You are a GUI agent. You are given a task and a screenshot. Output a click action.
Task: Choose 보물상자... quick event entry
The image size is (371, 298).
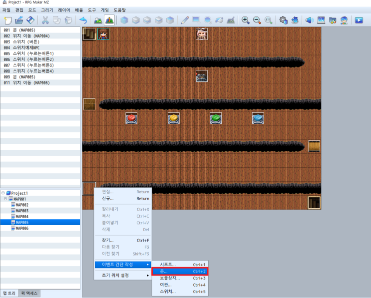point(180,278)
